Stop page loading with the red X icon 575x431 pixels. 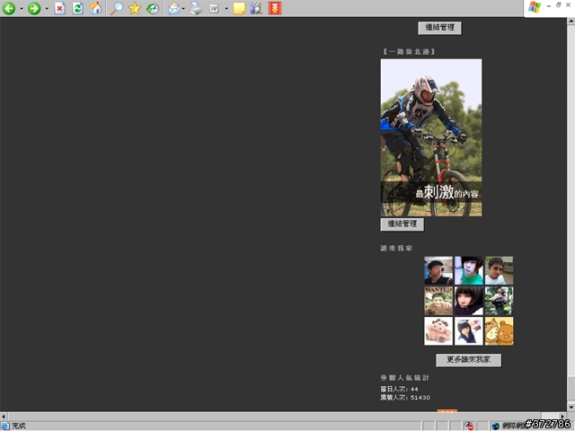point(60,8)
